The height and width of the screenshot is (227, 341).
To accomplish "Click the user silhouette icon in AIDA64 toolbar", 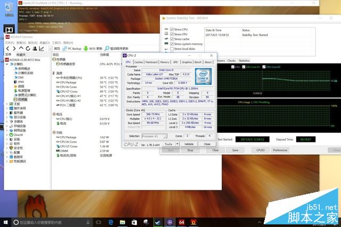I will [35, 48].
